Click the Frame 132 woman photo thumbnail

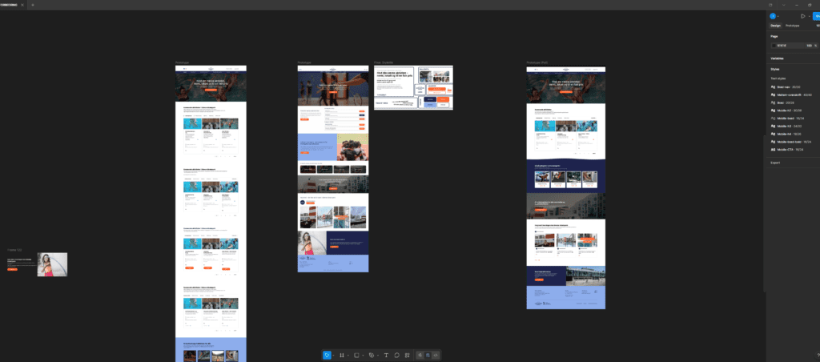click(52, 265)
